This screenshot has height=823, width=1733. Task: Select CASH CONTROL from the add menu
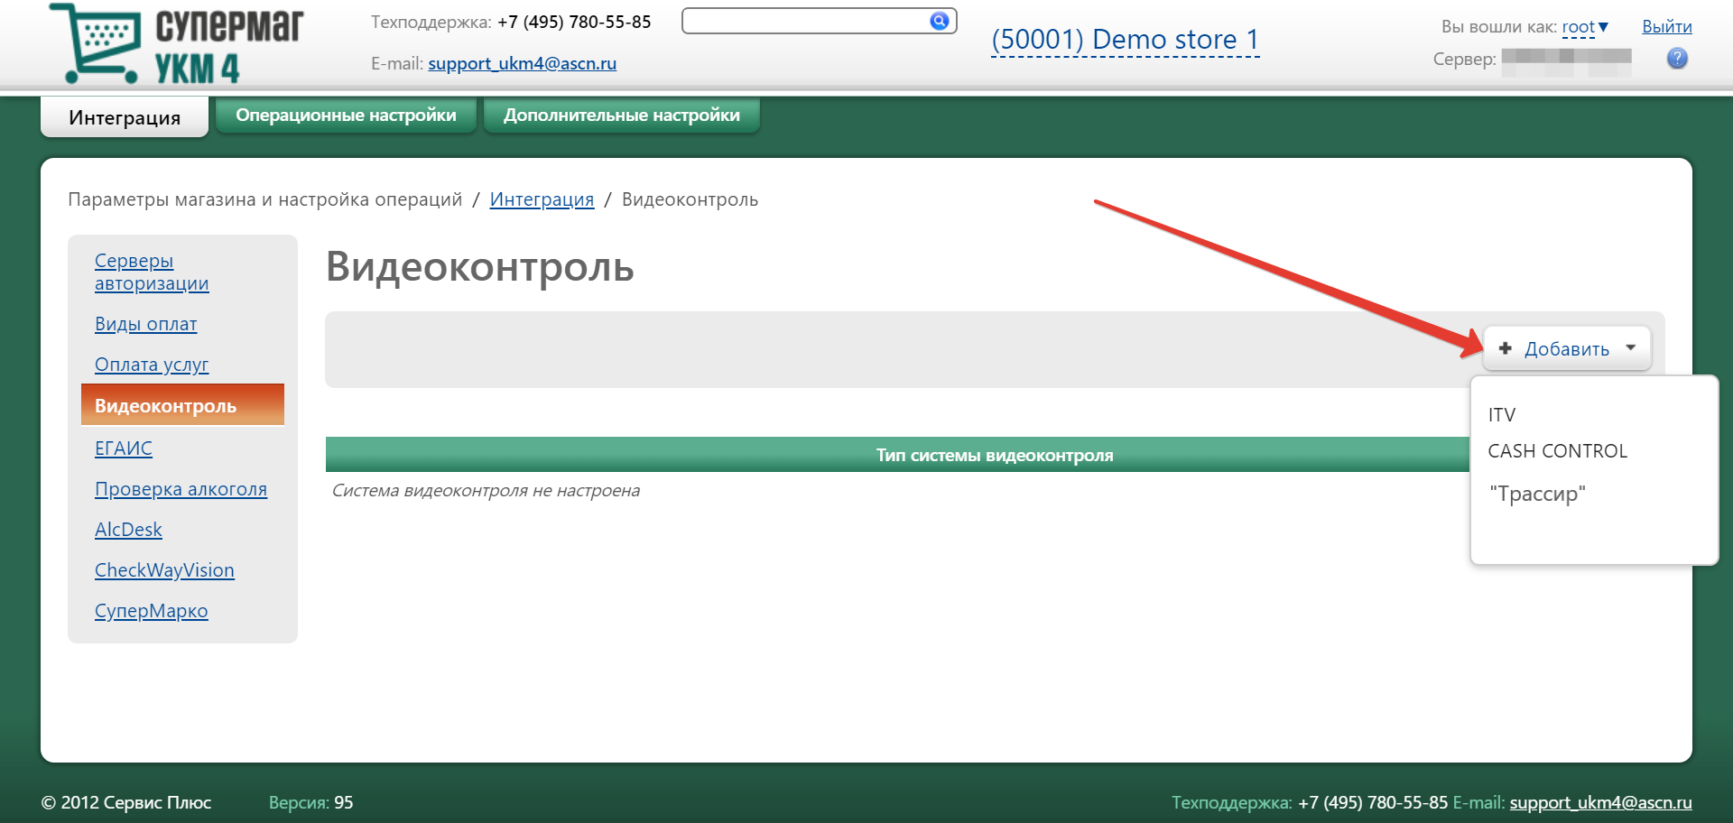point(1557,451)
